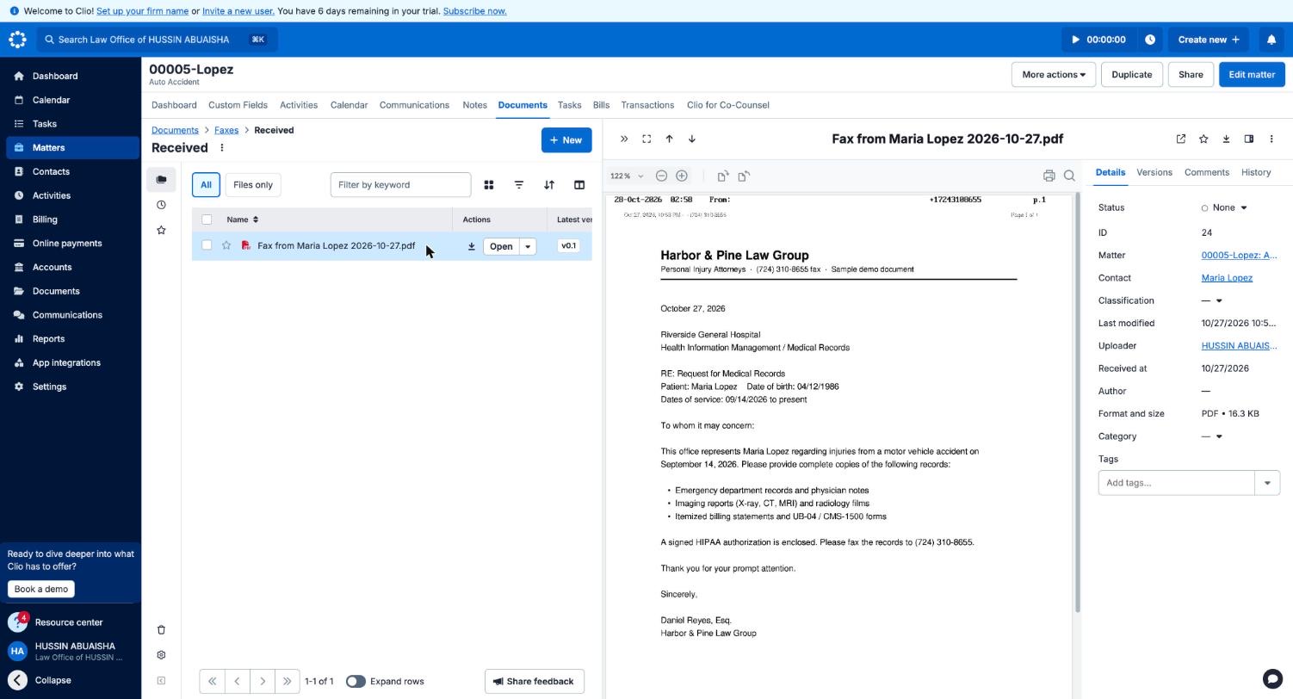Expand the Category dropdown
Viewport: 1293px width, 699px height.
coord(1212,436)
